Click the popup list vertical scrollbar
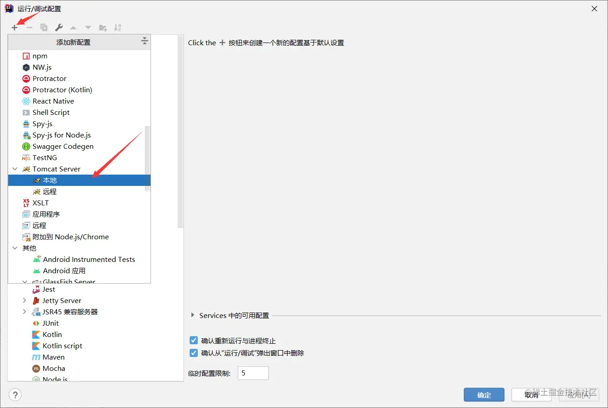The image size is (608, 408). (x=147, y=158)
